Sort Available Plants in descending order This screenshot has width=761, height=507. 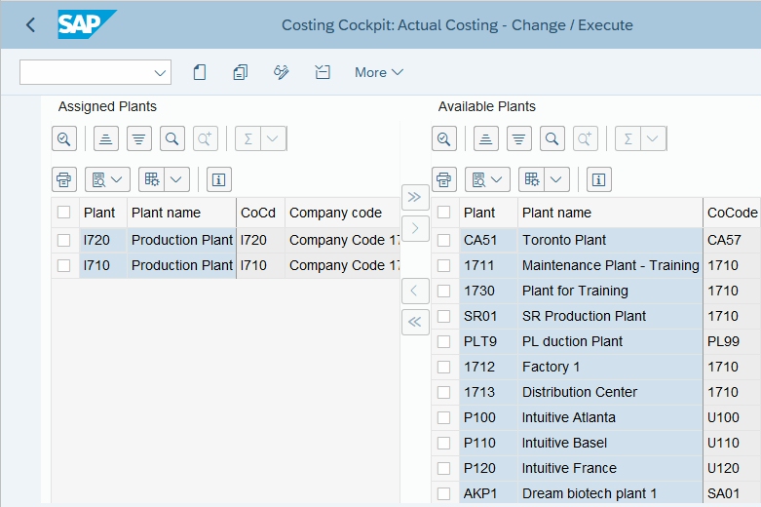coord(519,139)
